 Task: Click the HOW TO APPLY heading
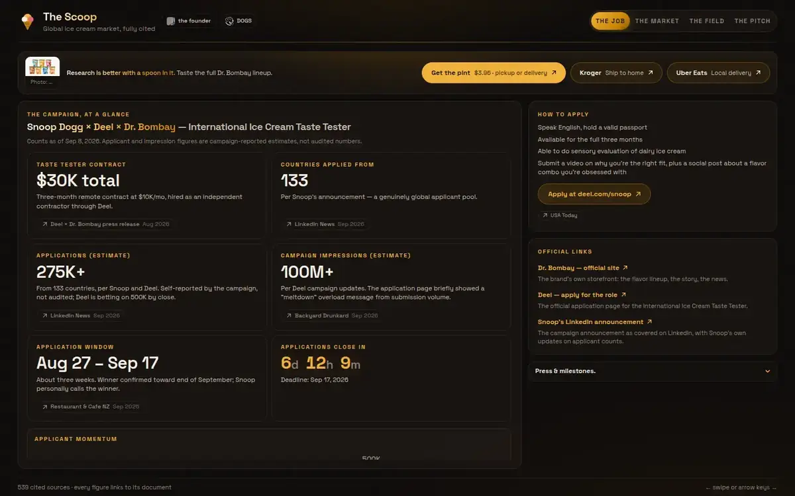tap(563, 114)
